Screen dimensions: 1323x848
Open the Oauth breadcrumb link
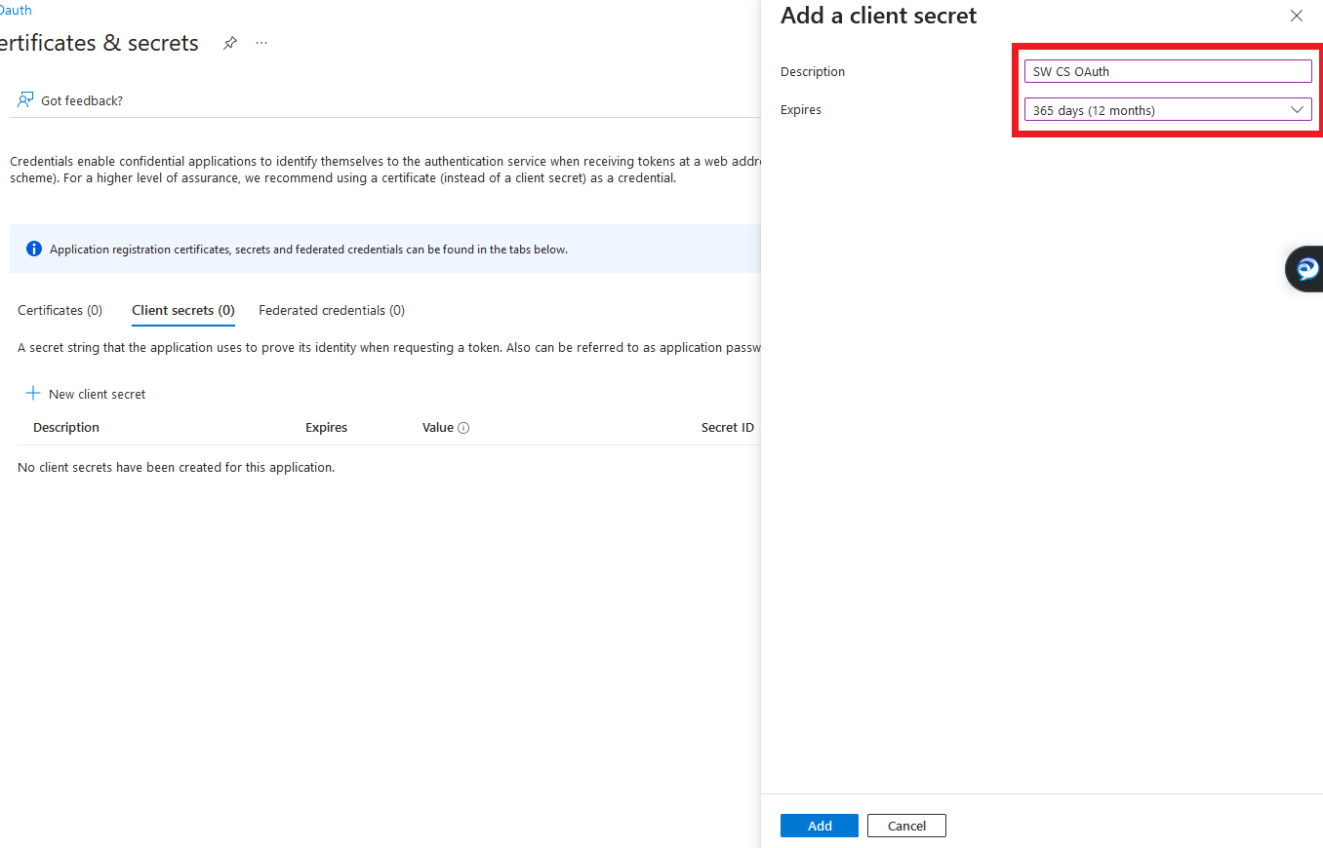(x=16, y=10)
